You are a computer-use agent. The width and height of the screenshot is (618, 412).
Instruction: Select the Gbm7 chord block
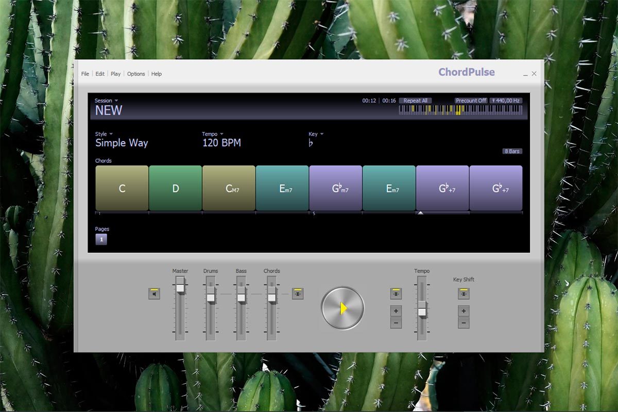336,188
